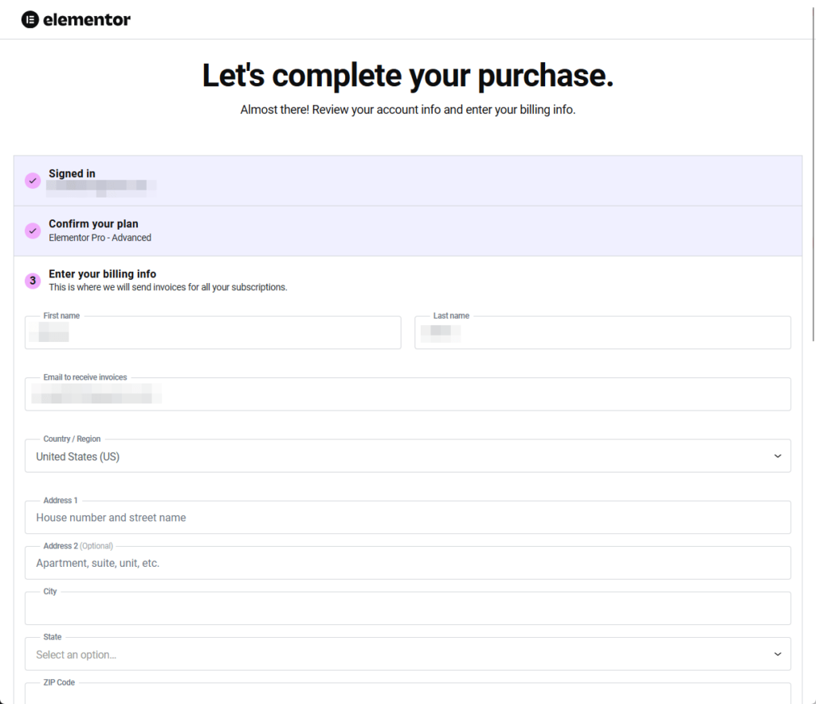Click the Confirm your plan checkmark icon

[33, 230]
